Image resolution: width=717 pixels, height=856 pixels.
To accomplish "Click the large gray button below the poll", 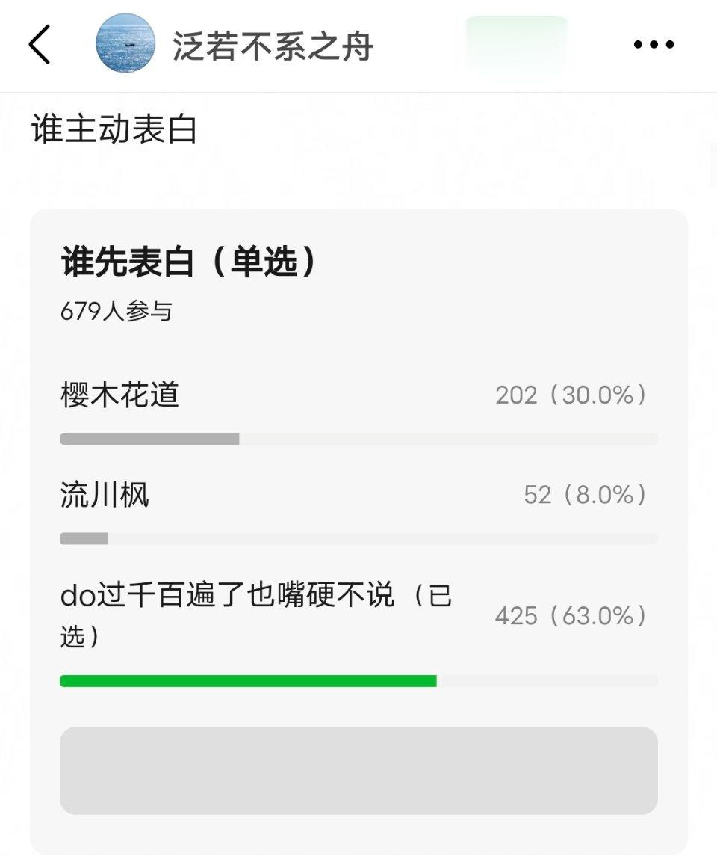I will [358, 771].
